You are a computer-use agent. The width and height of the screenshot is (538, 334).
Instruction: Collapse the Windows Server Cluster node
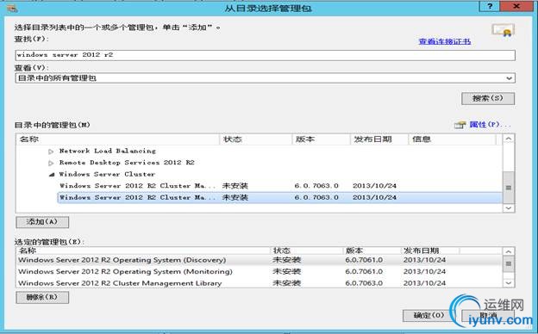52,175
